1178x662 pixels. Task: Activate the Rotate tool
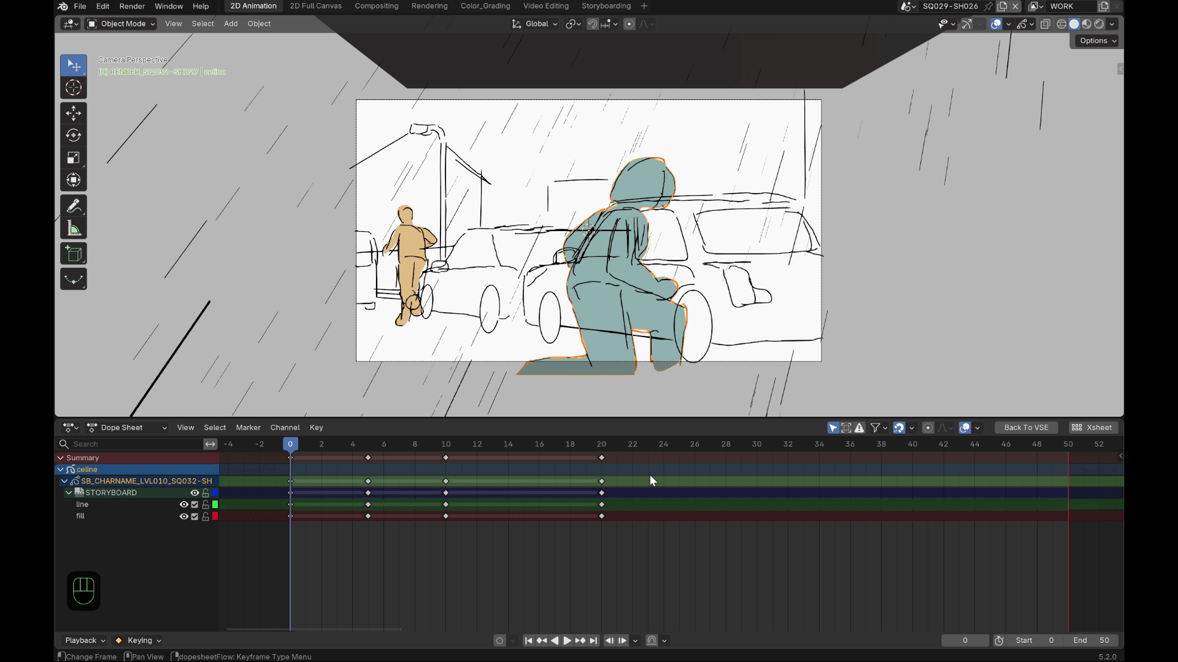coord(74,135)
